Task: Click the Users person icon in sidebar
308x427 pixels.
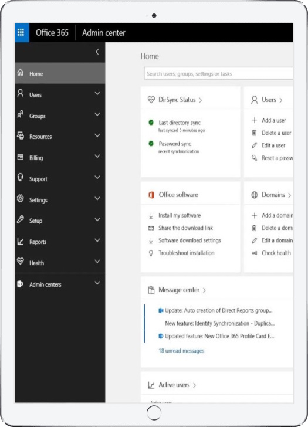Action: coord(21,93)
